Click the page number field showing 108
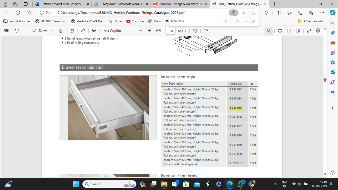Viewport: 338px width, 190px height. click(x=171, y=31)
